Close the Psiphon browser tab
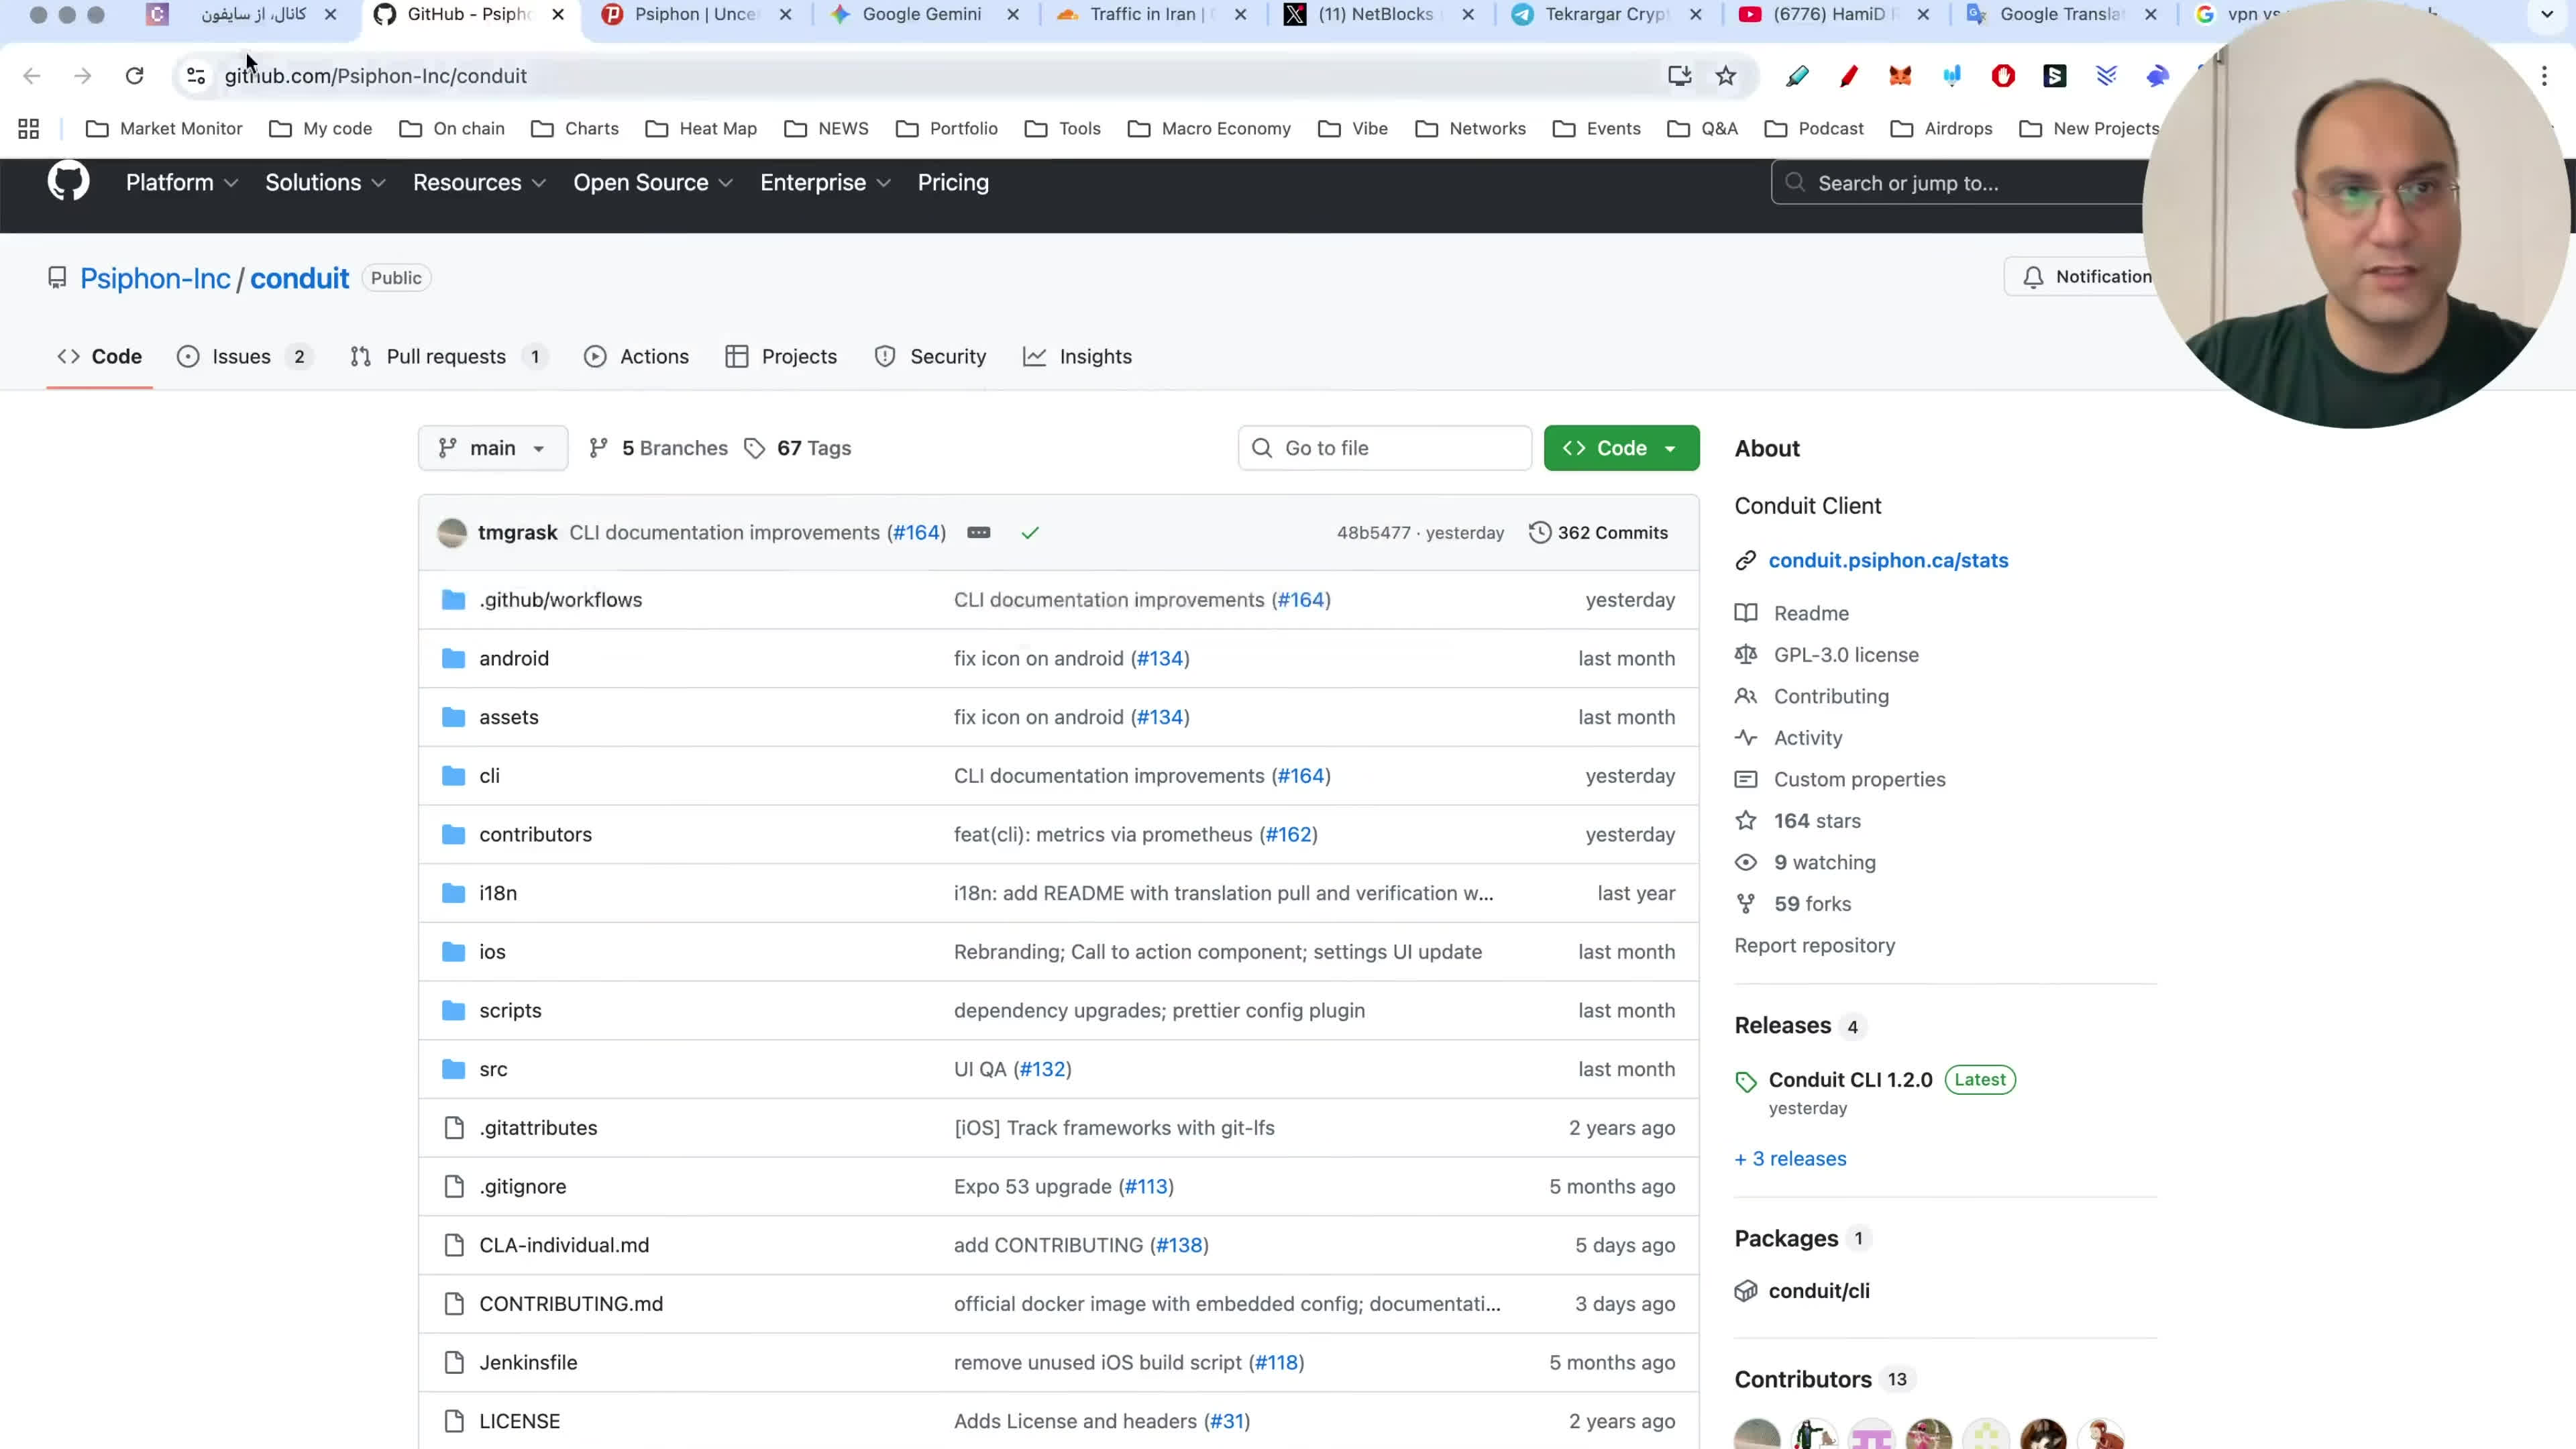2576x1449 pixels. pos(786,14)
